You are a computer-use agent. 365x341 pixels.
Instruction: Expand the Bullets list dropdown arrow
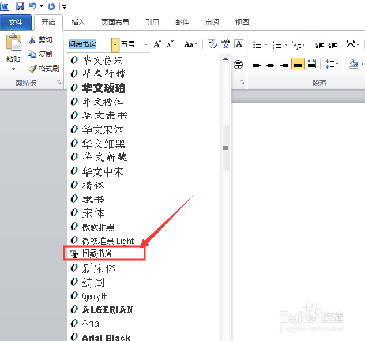tap(266, 44)
